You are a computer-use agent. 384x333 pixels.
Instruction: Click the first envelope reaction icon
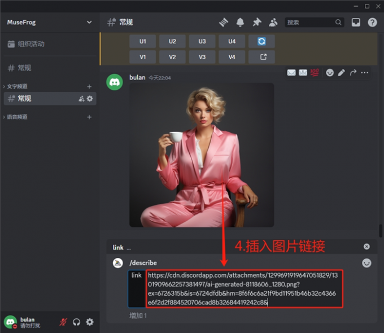(x=291, y=73)
